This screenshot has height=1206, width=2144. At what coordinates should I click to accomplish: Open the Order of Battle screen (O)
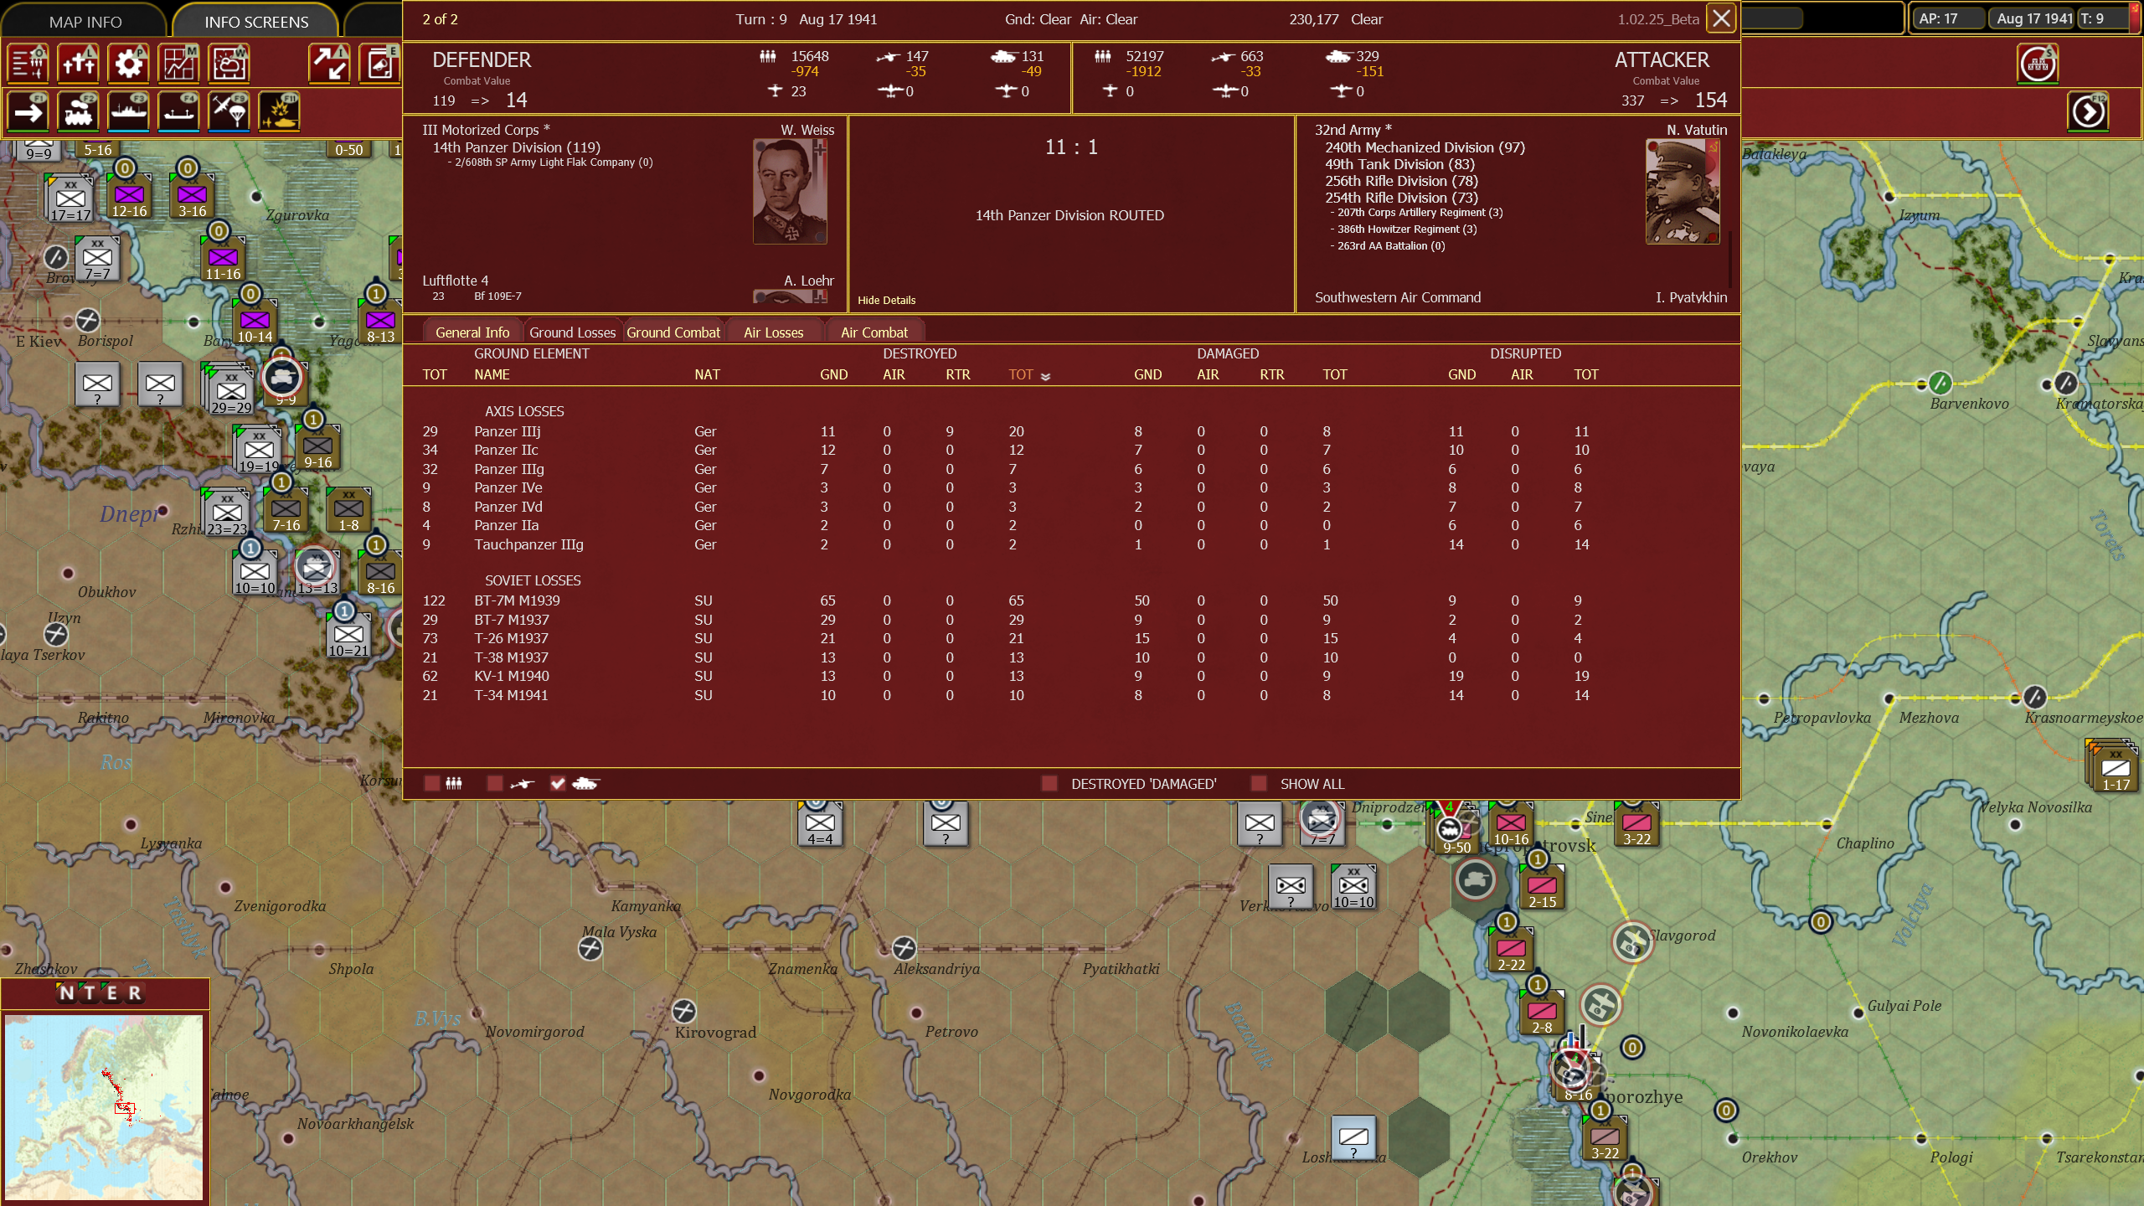pos(28,63)
